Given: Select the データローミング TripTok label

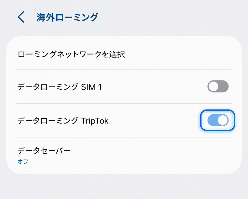Looking at the screenshot, I should click(63, 121).
